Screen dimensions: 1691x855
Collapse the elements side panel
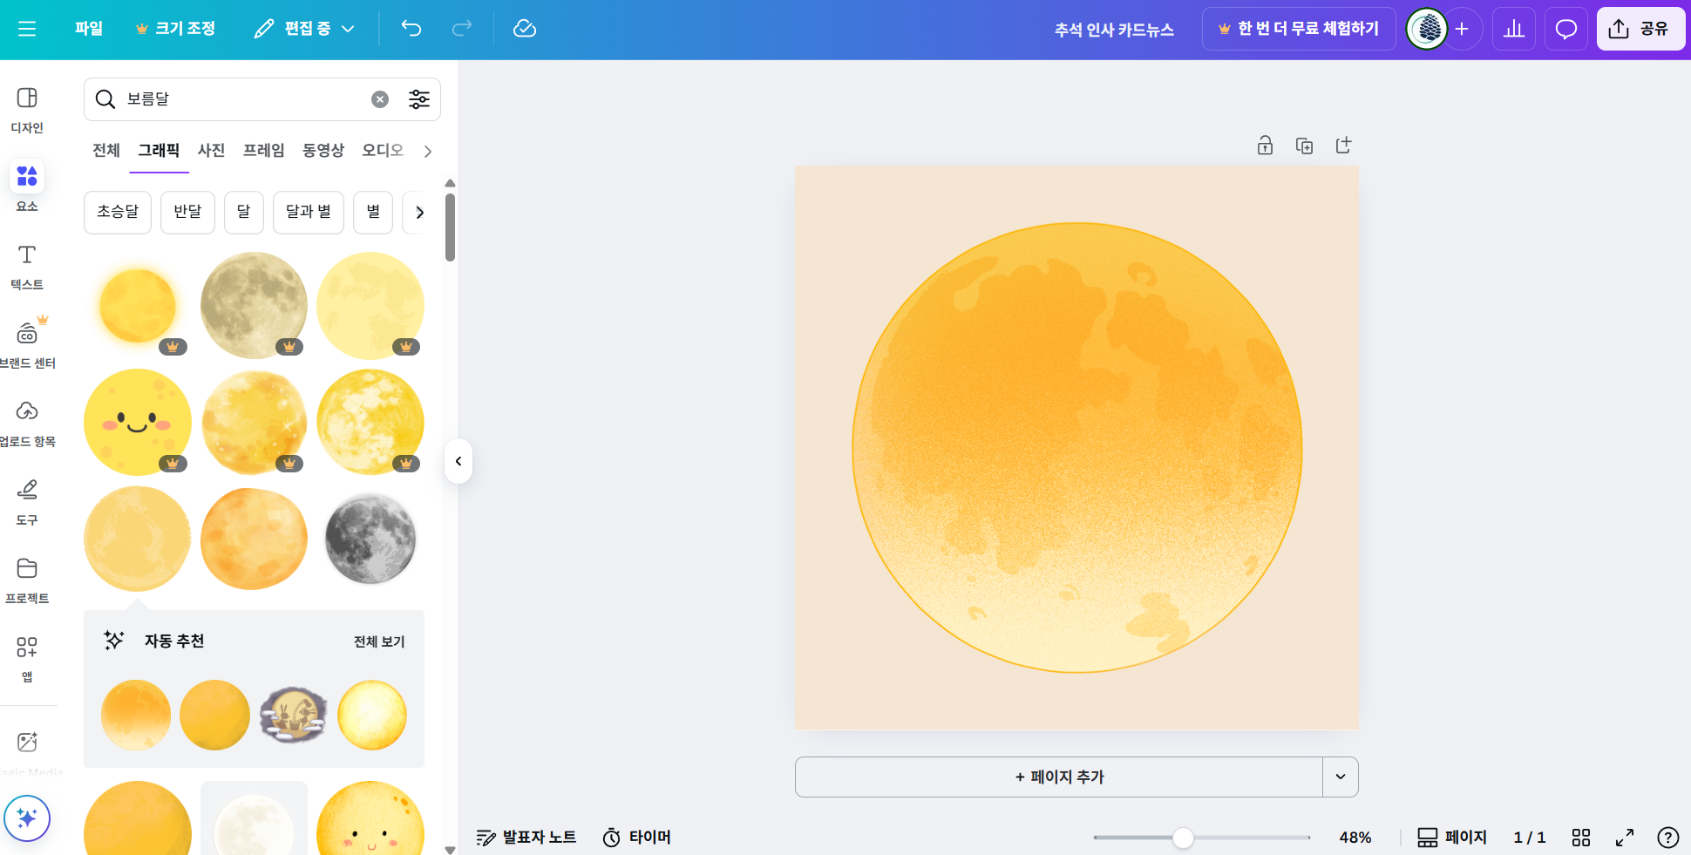tap(458, 461)
